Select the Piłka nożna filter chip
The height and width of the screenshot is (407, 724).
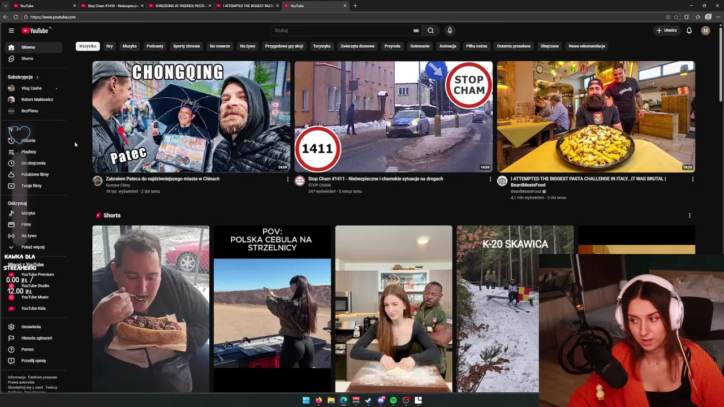pos(477,46)
